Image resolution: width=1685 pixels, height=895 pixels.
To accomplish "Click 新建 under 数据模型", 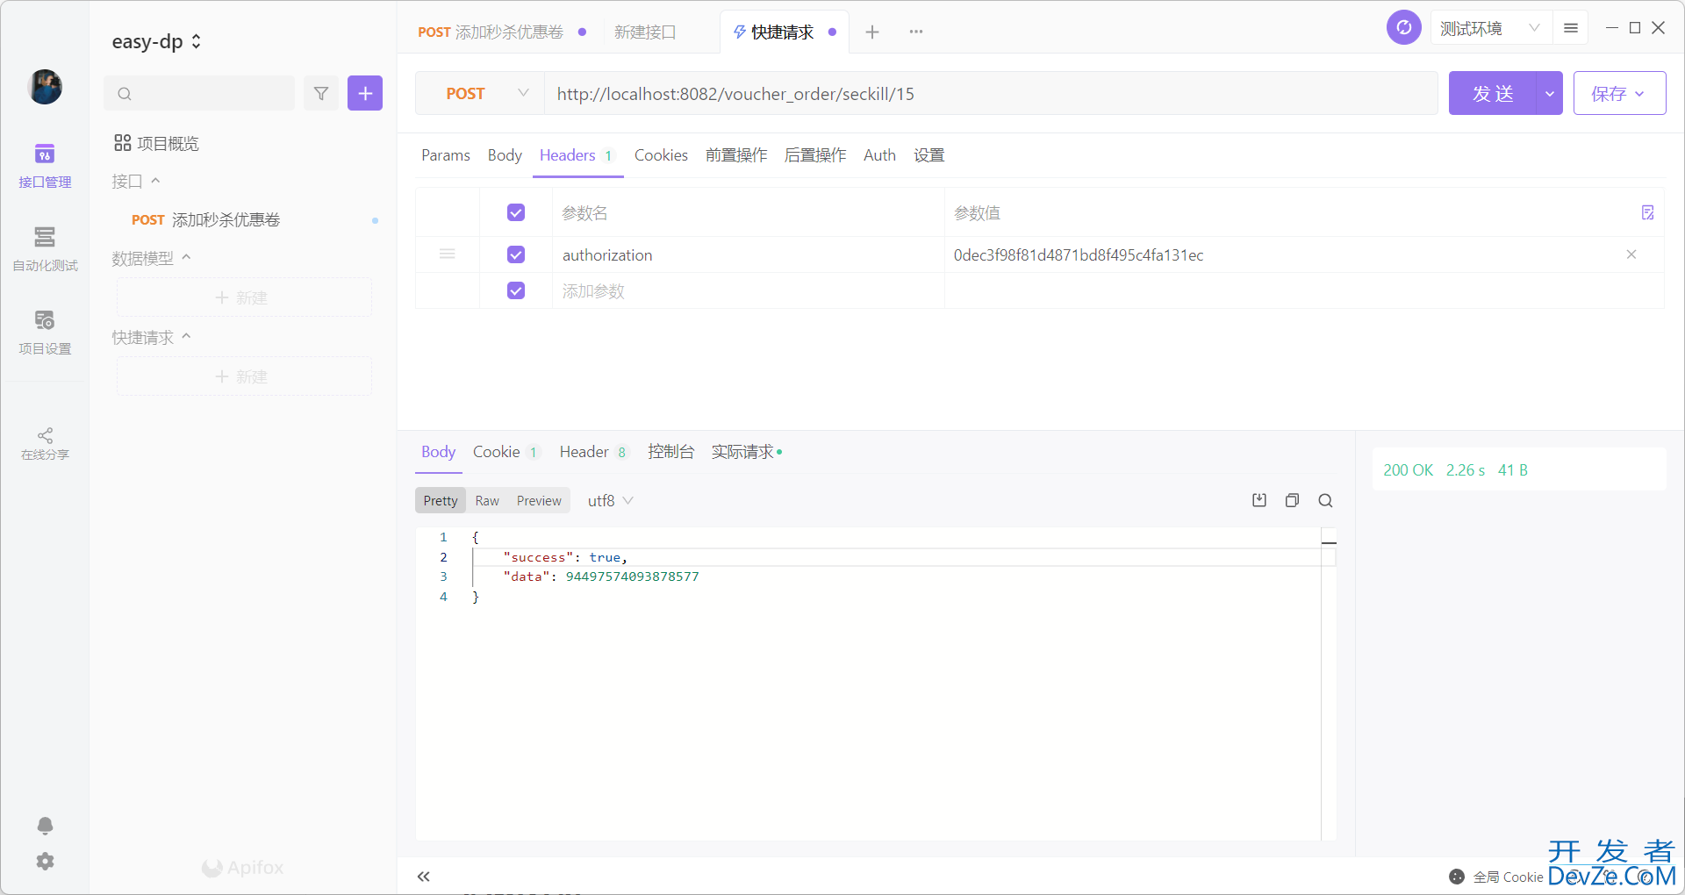I will tap(244, 297).
